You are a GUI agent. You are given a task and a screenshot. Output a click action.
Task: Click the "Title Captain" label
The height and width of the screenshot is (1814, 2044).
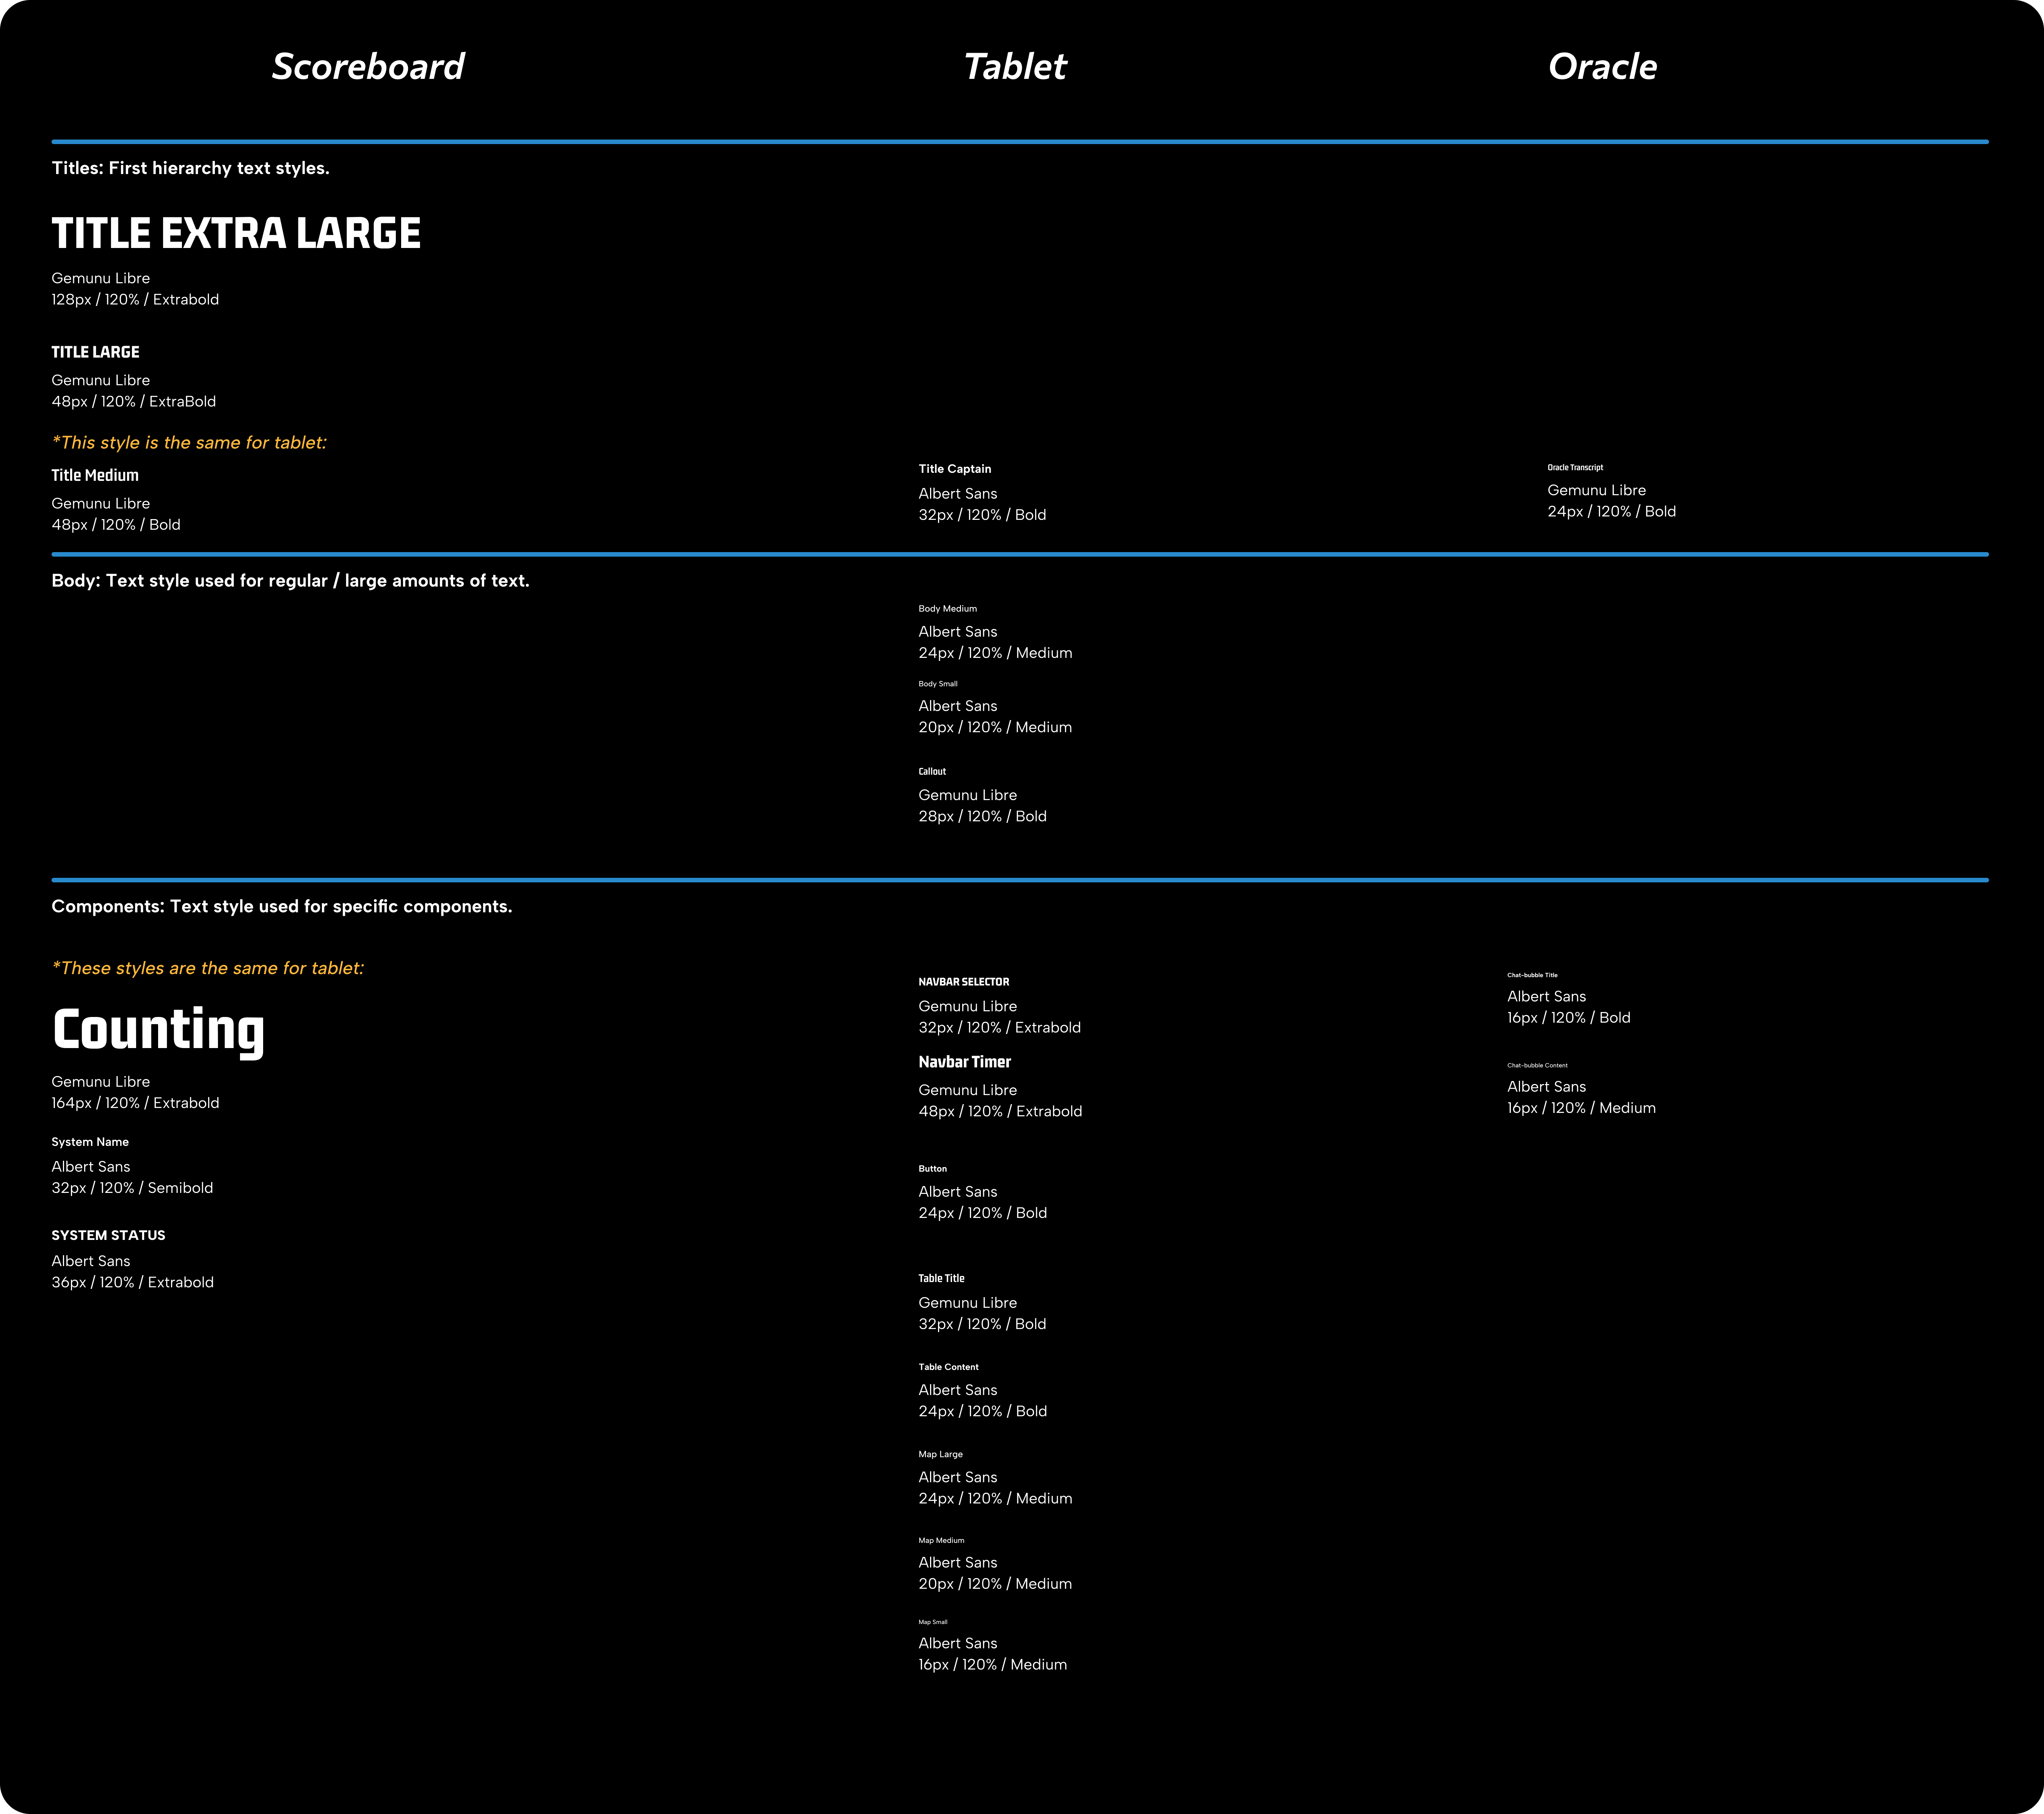pos(955,469)
